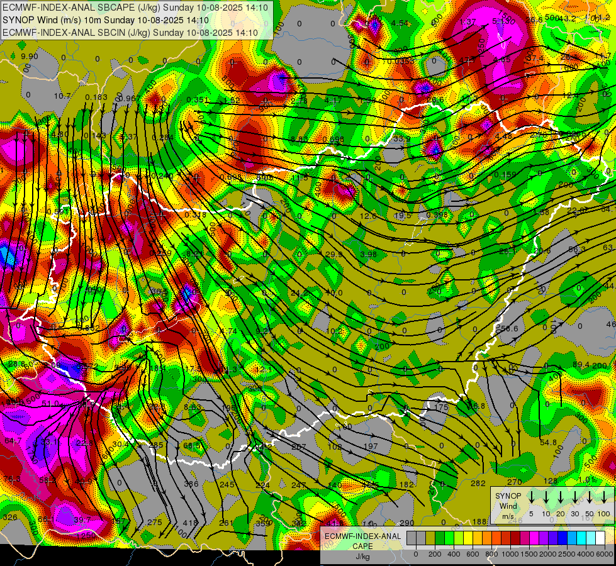Click the map value '128'
This screenshot has width=616, height=566.
coord(551,480)
